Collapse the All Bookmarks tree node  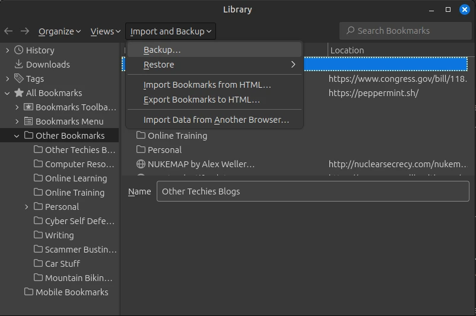point(7,93)
